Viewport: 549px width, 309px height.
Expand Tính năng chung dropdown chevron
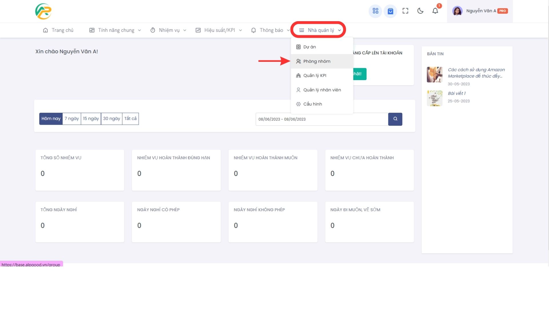140,30
